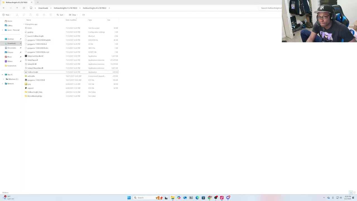Open the clock and date panel

click(x=348, y=198)
